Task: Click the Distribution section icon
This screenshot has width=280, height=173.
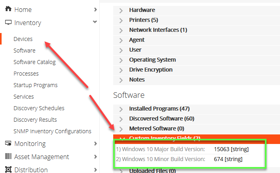Action: [x=8, y=170]
